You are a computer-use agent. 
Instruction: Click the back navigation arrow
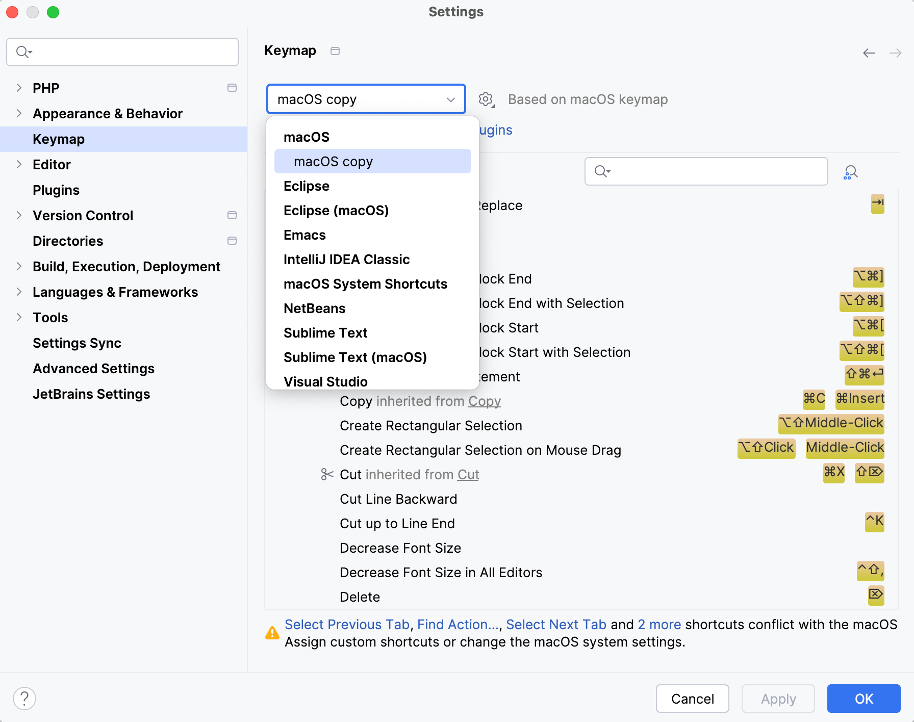click(x=869, y=53)
